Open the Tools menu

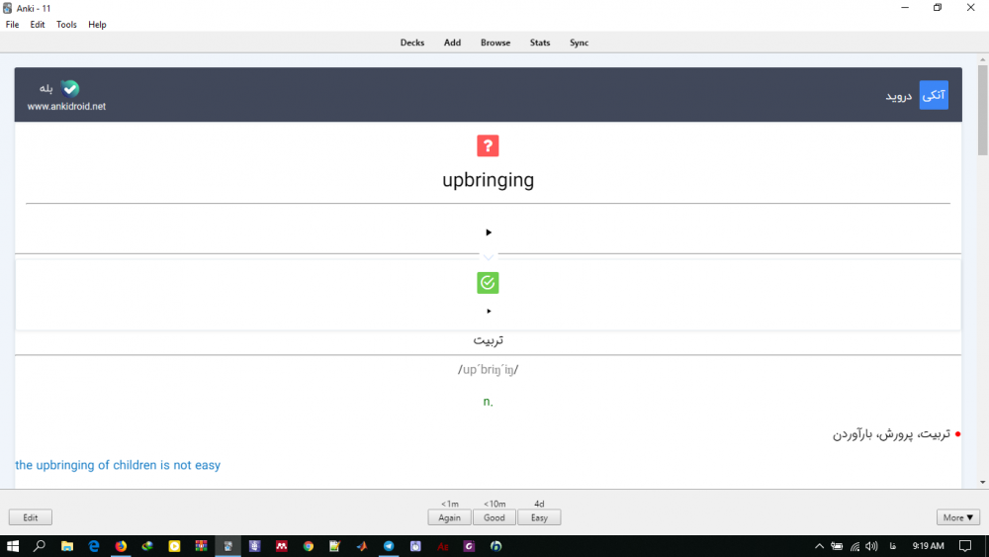(x=66, y=25)
